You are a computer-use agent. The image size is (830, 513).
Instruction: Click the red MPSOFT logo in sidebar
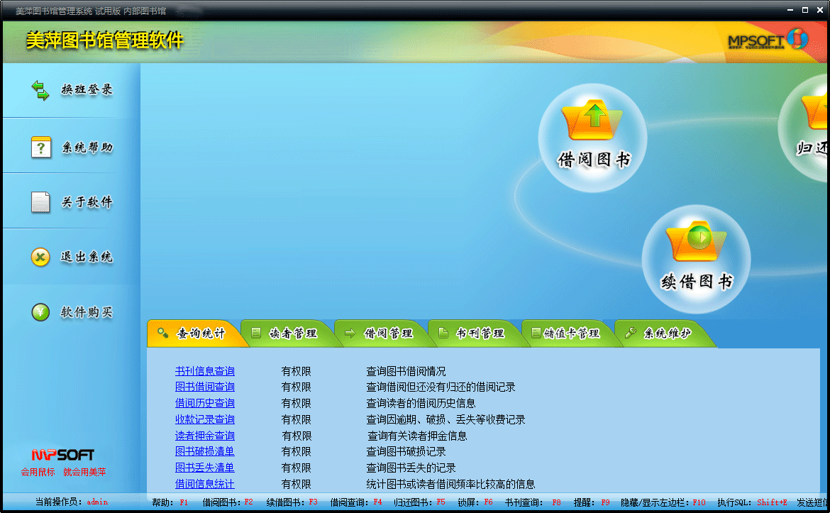pyautogui.click(x=63, y=455)
